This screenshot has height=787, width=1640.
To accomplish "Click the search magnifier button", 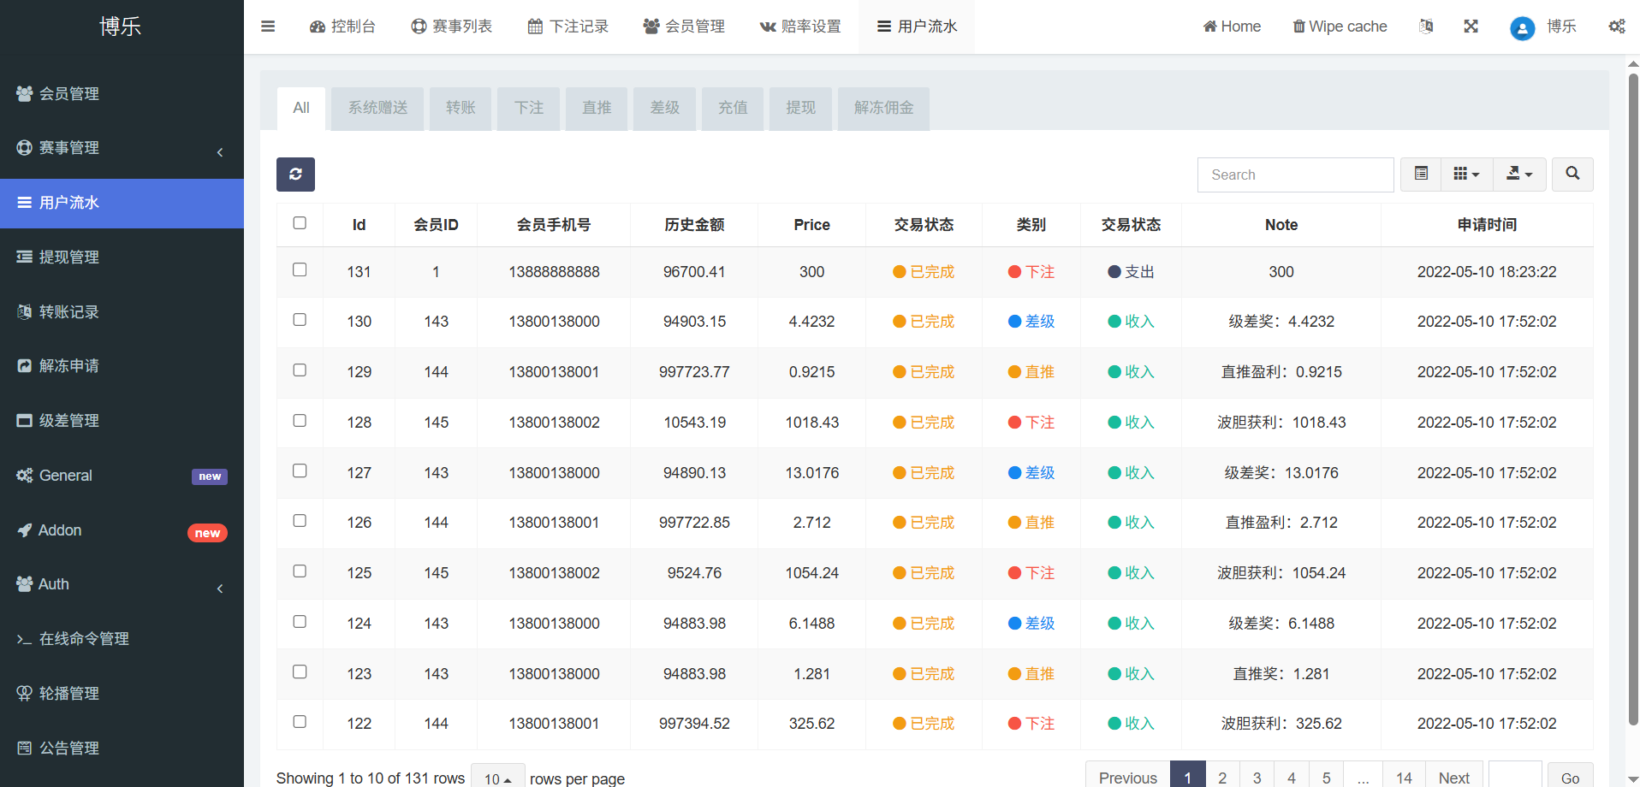I will click(1572, 174).
